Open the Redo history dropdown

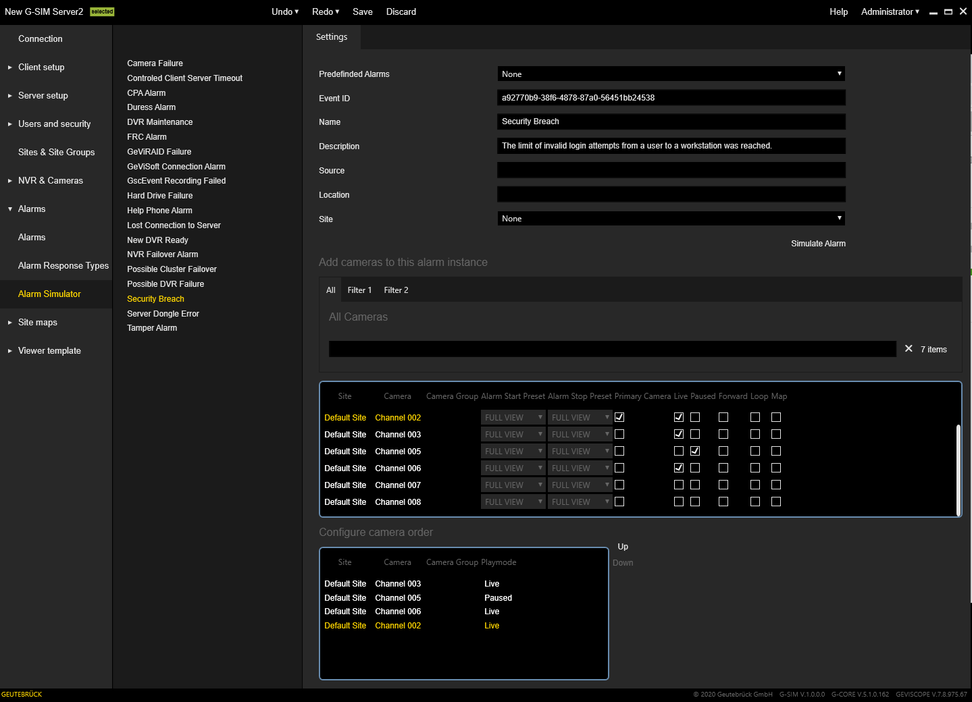tap(326, 11)
